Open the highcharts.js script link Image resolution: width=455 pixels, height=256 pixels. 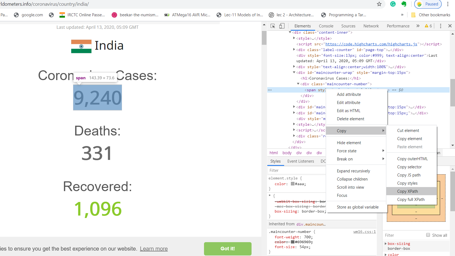coord(371,44)
